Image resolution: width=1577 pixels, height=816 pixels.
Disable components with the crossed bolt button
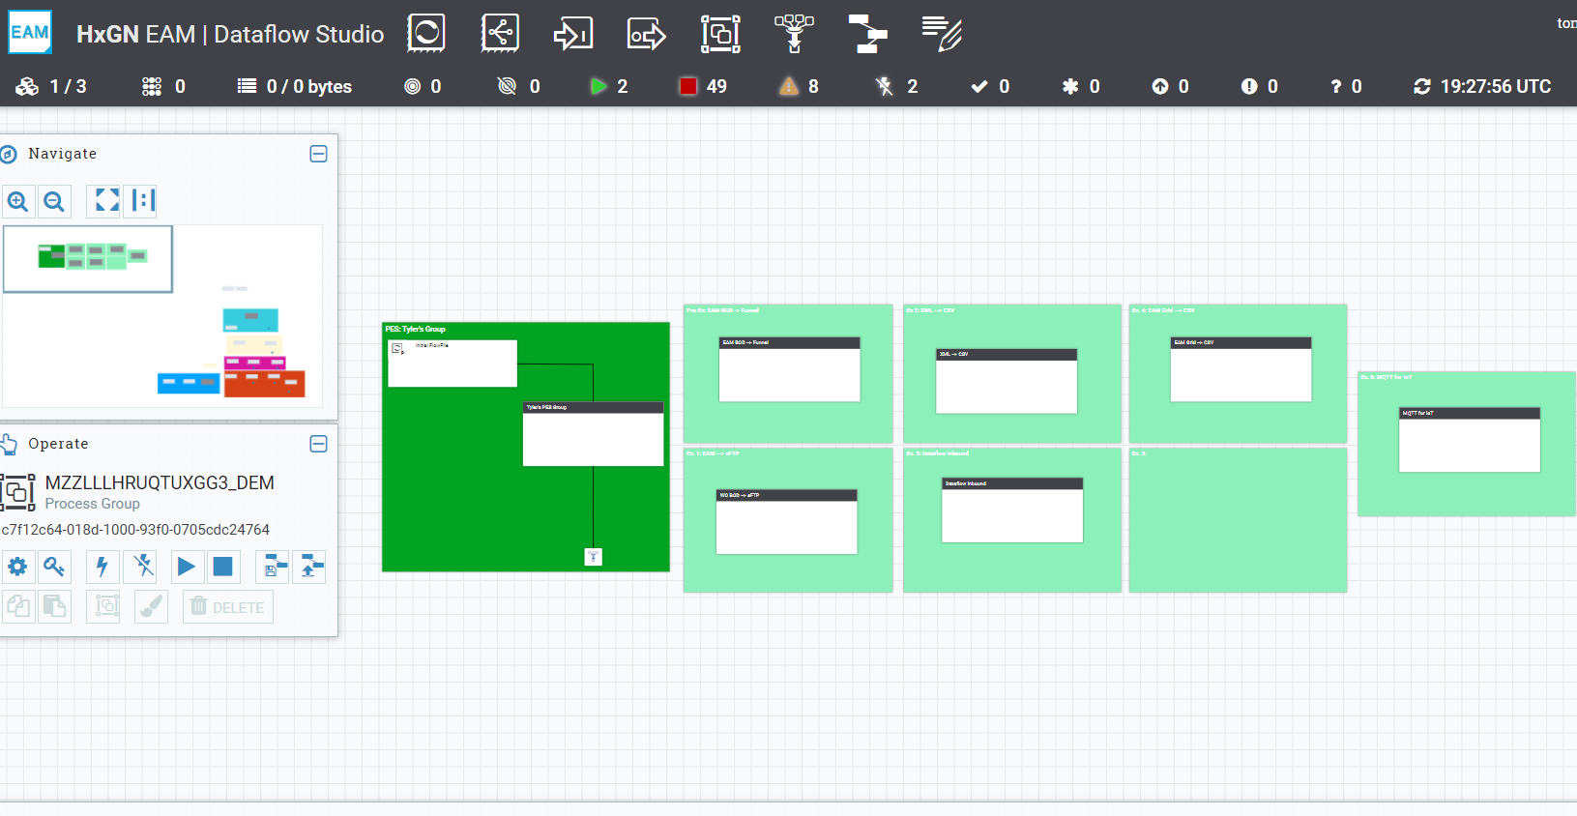click(140, 567)
